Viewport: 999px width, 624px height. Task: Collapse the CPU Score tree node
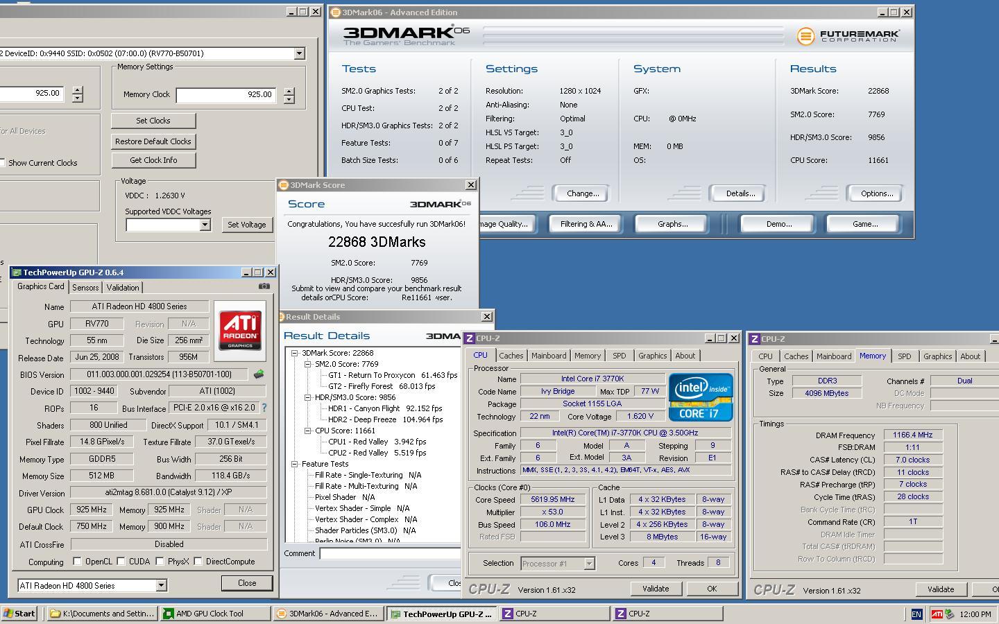[307, 431]
